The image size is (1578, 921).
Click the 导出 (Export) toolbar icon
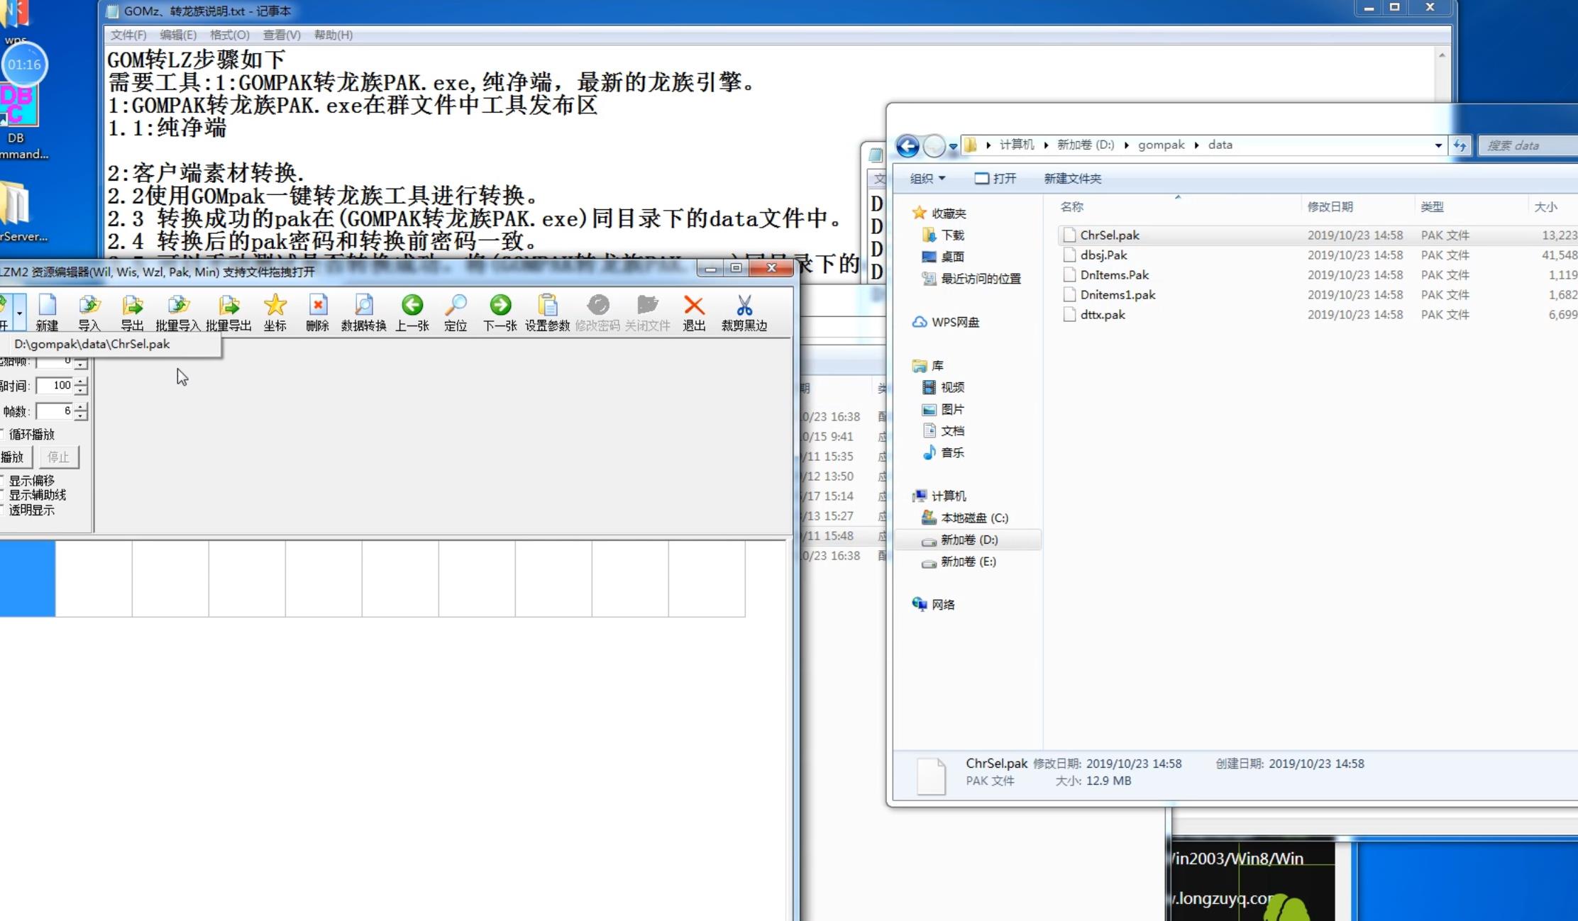[x=132, y=313]
